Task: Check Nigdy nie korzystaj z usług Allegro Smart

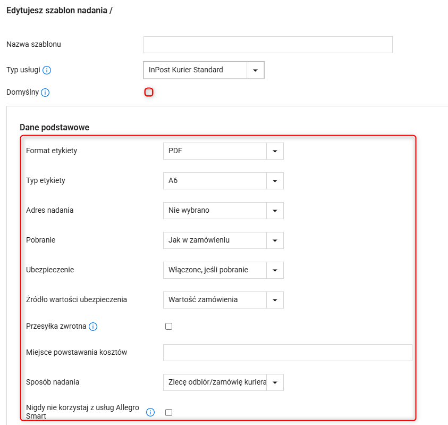Action: (168, 412)
